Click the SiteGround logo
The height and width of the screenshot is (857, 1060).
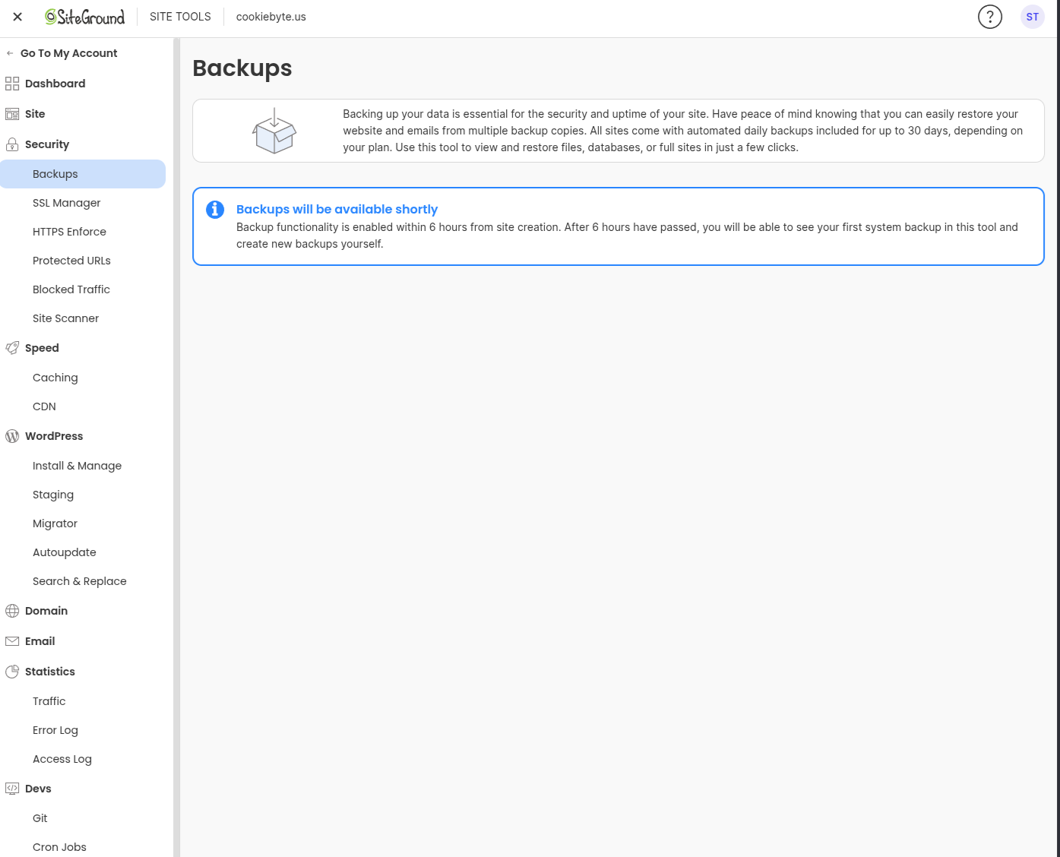(x=84, y=17)
